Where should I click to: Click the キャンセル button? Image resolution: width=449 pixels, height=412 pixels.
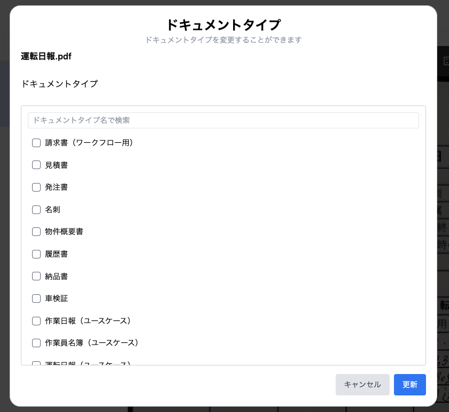[362, 385]
